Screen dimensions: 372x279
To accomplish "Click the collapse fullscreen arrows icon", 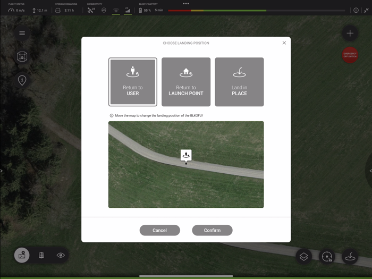I will pos(366,10).
